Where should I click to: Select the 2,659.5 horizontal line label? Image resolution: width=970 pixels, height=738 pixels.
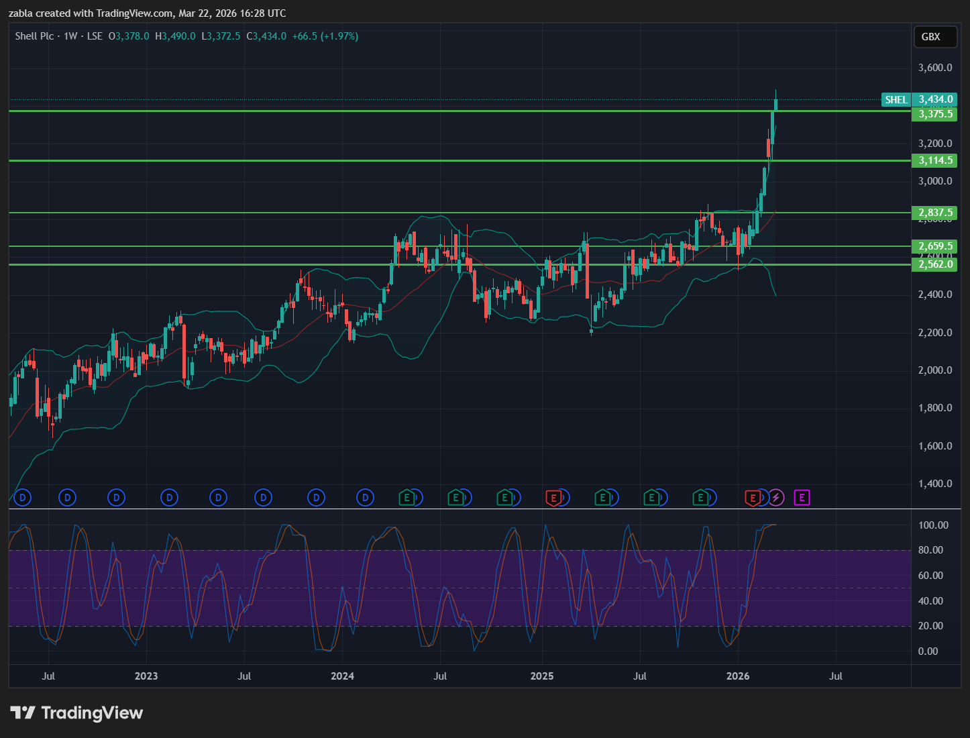point(935,246)
